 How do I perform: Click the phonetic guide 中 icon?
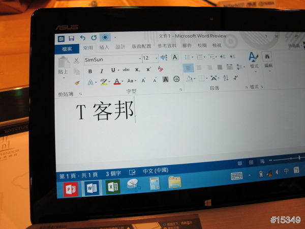(164, 58)
